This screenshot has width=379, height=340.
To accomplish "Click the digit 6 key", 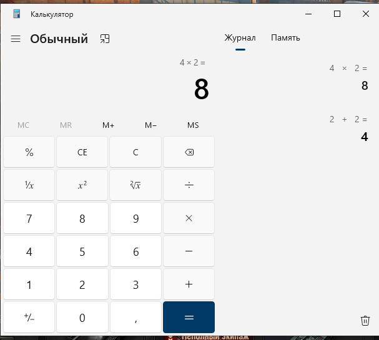I will [x=135, y=251].
